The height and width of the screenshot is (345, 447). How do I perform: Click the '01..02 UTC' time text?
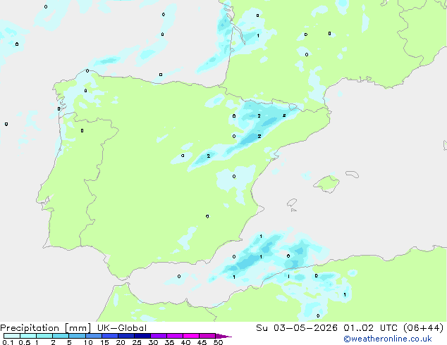pyautogui.click(x=371, y=328)
